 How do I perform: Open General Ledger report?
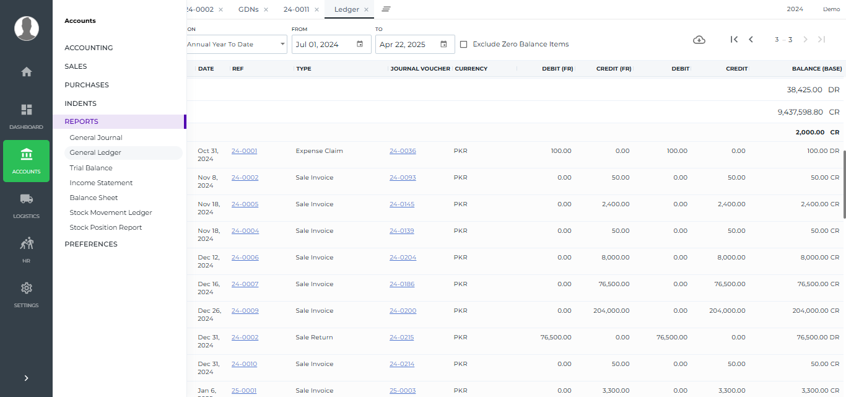tap(95, 152)
